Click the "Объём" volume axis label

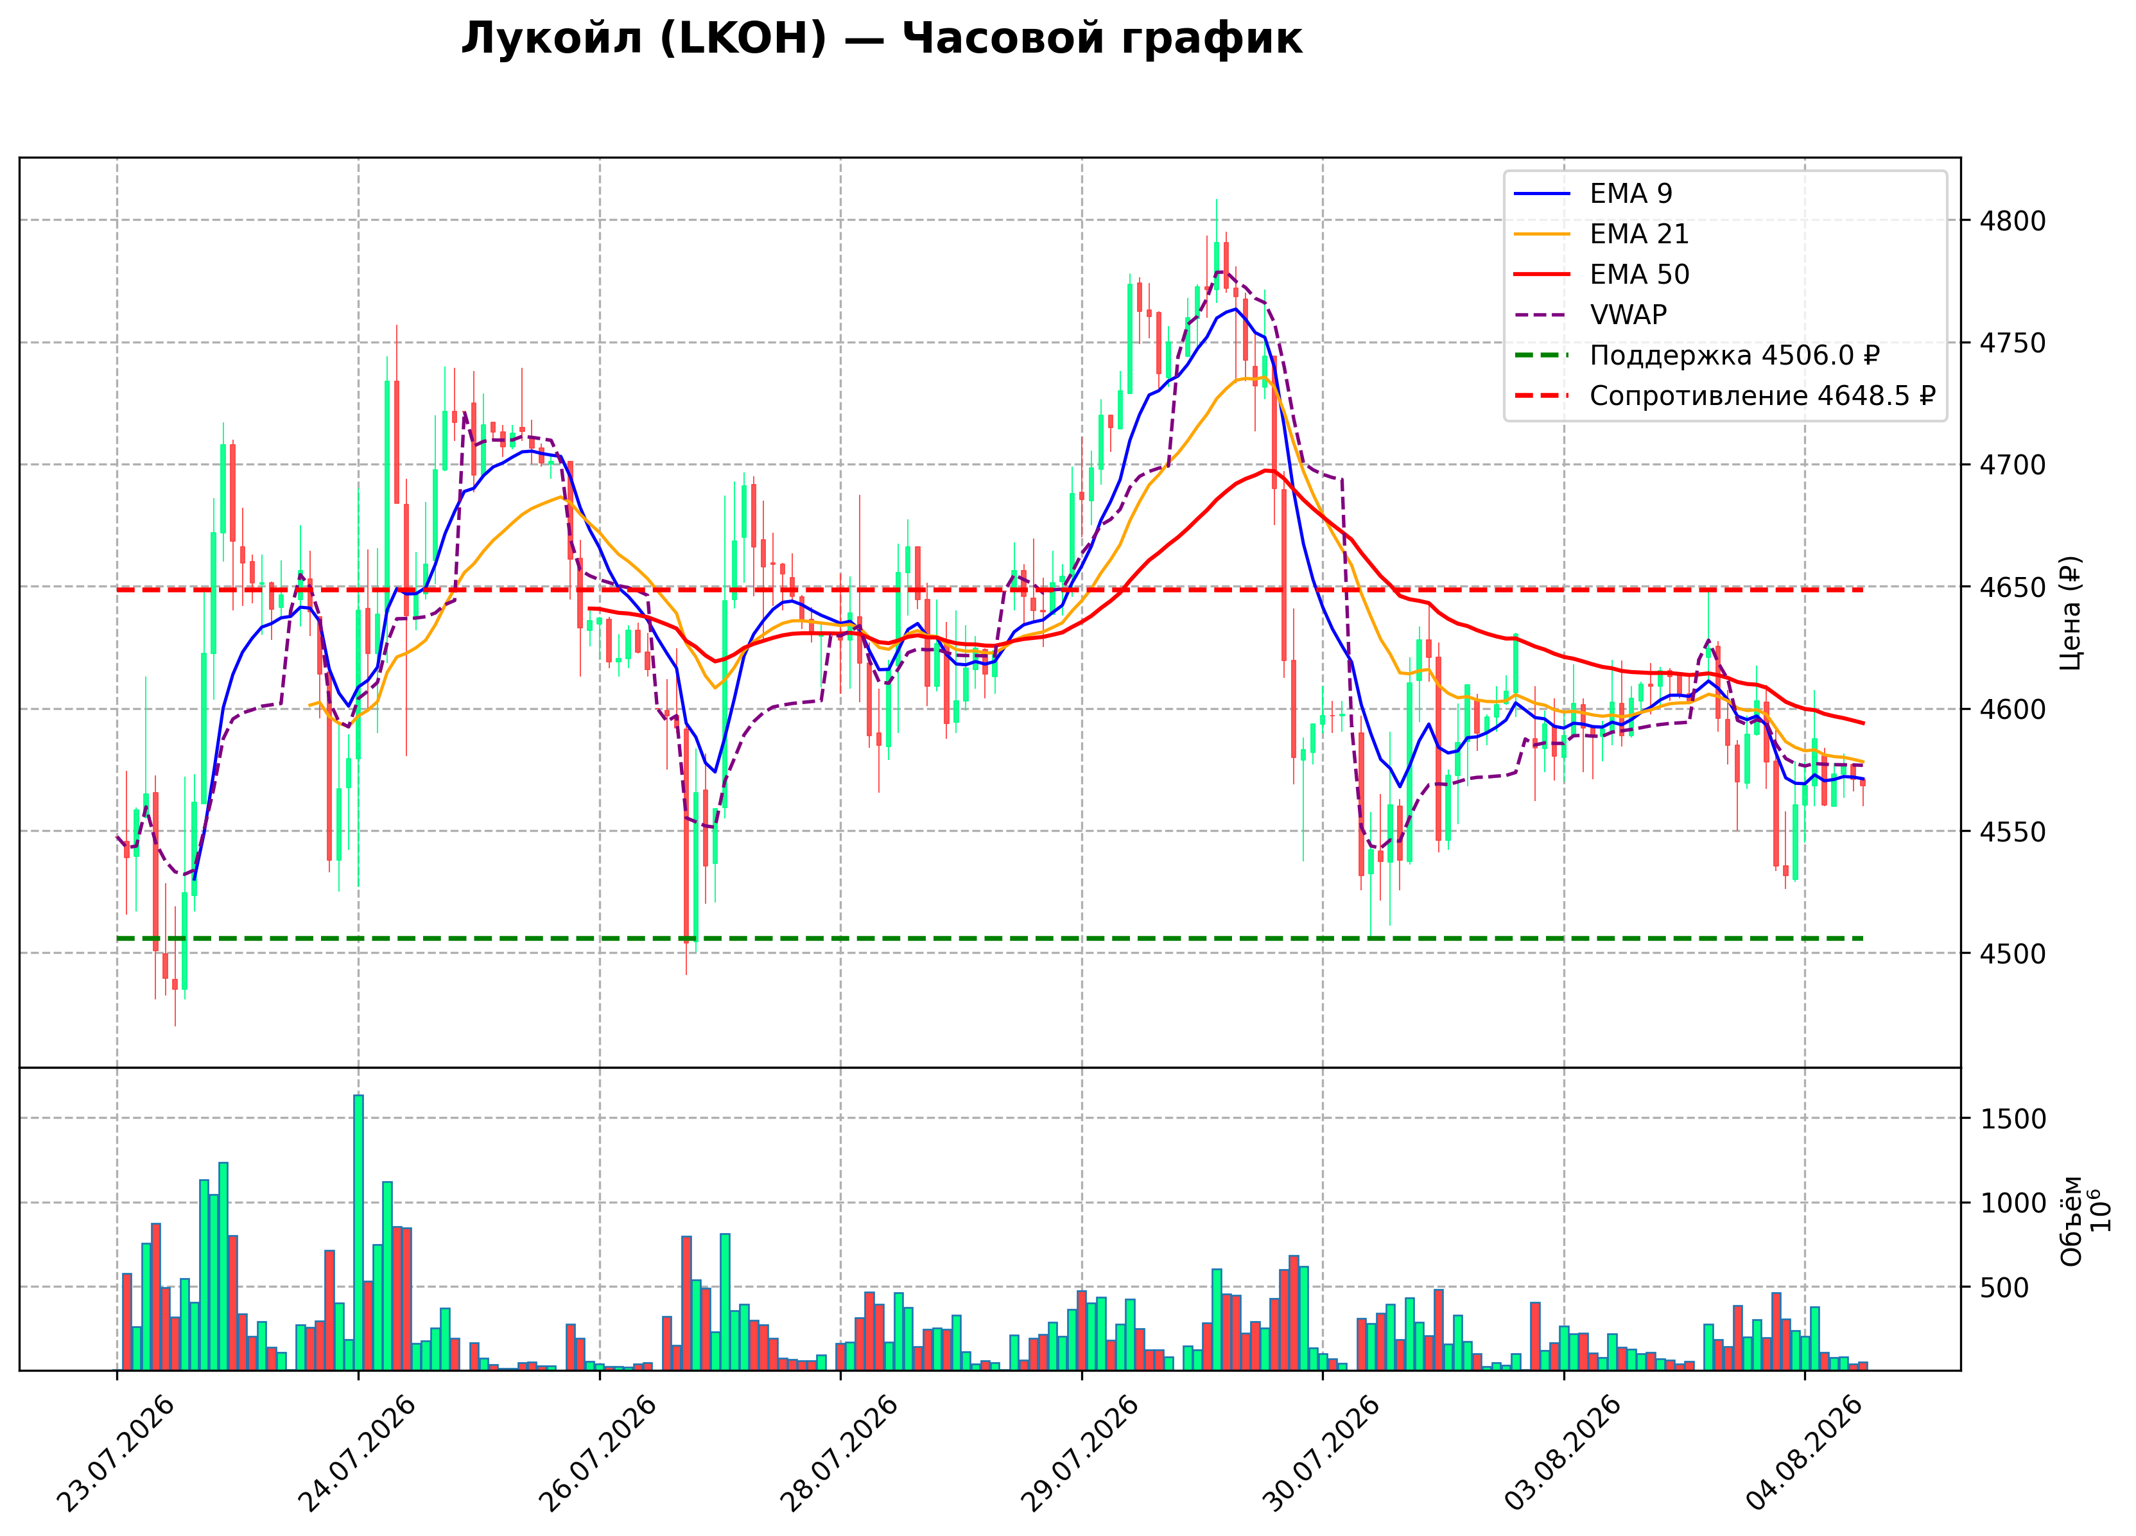(2071, 1221)
